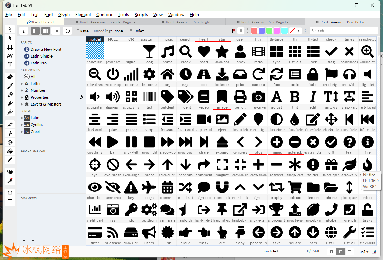
Task: Expand the Layers & Masters category
Action: tap(22, 104)
